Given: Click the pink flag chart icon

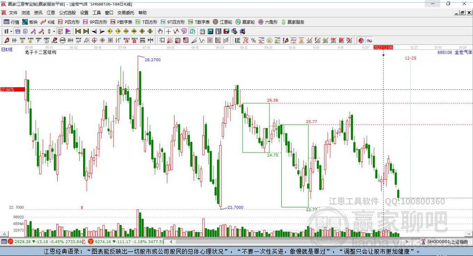Looking at the screenshot, I should 68,31.
